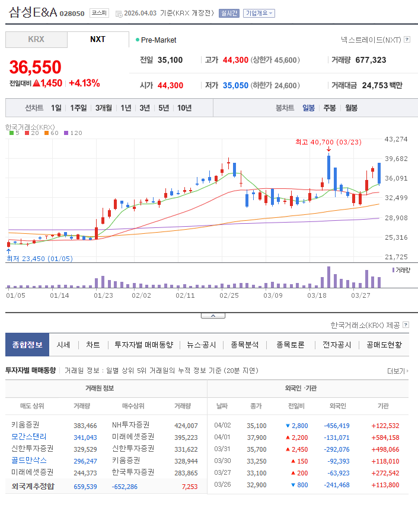This screenshot has width=418, height=505.
Task: Click the 거래대금 value 24,753 백만
Action: point(382,85)
